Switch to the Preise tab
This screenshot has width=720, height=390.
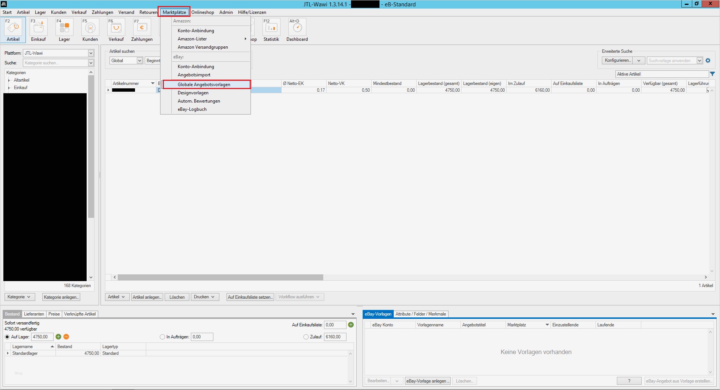pos(54,314)
